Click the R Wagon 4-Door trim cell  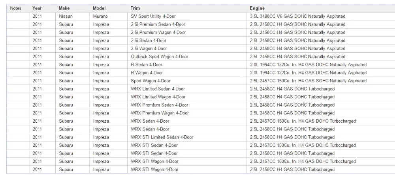[x=187, y=73]
